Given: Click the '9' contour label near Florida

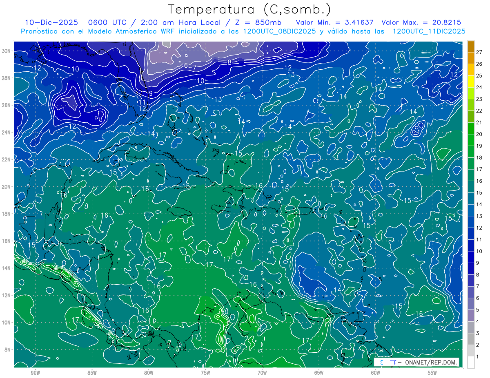Looking at the screenshot, I should point(151,93).
